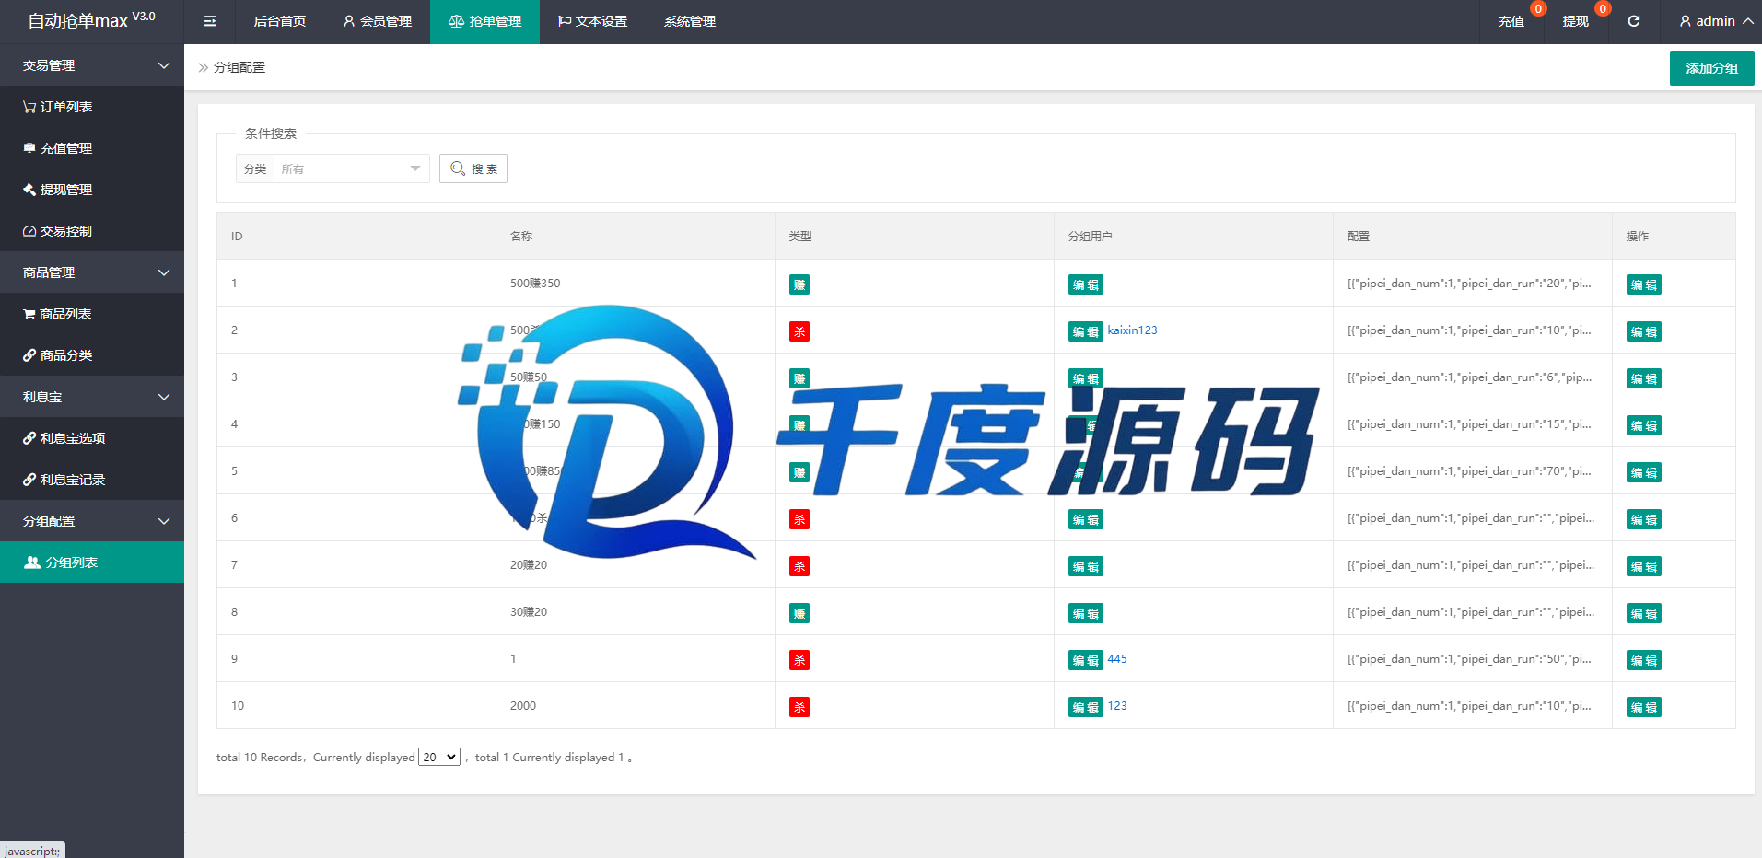Open the 系统管理 tab
The height and width of the screenshot is (858, 1762).
pos(690,21)
